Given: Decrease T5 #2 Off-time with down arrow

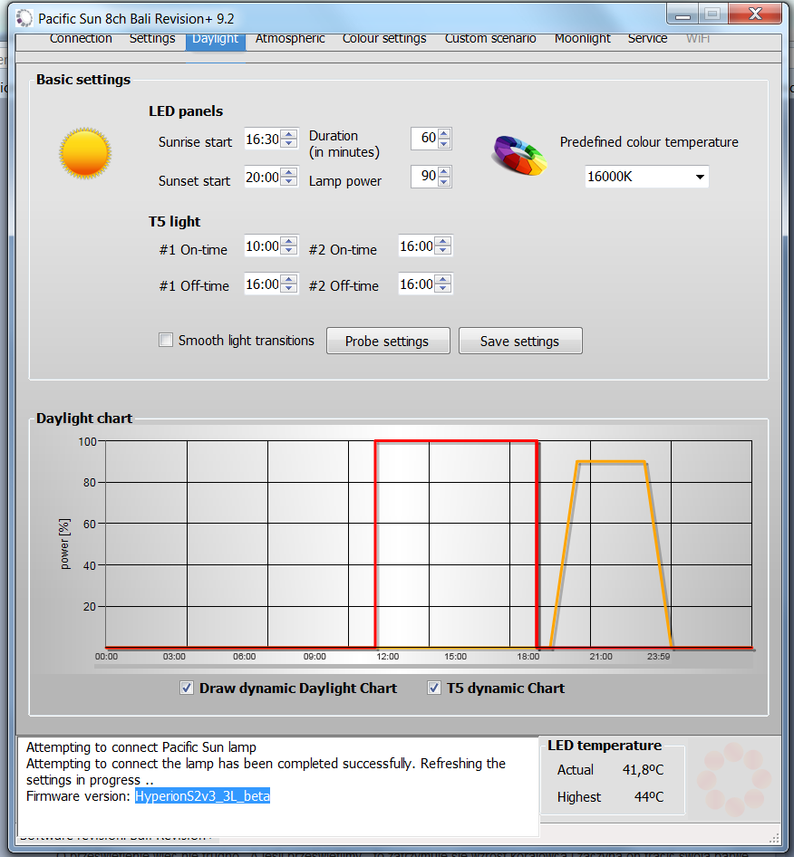Looking at the screenshot, I should (443, 290).
